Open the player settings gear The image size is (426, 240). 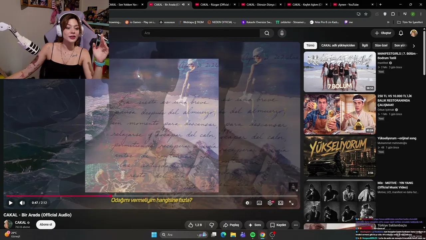click(x=270, y=203)
